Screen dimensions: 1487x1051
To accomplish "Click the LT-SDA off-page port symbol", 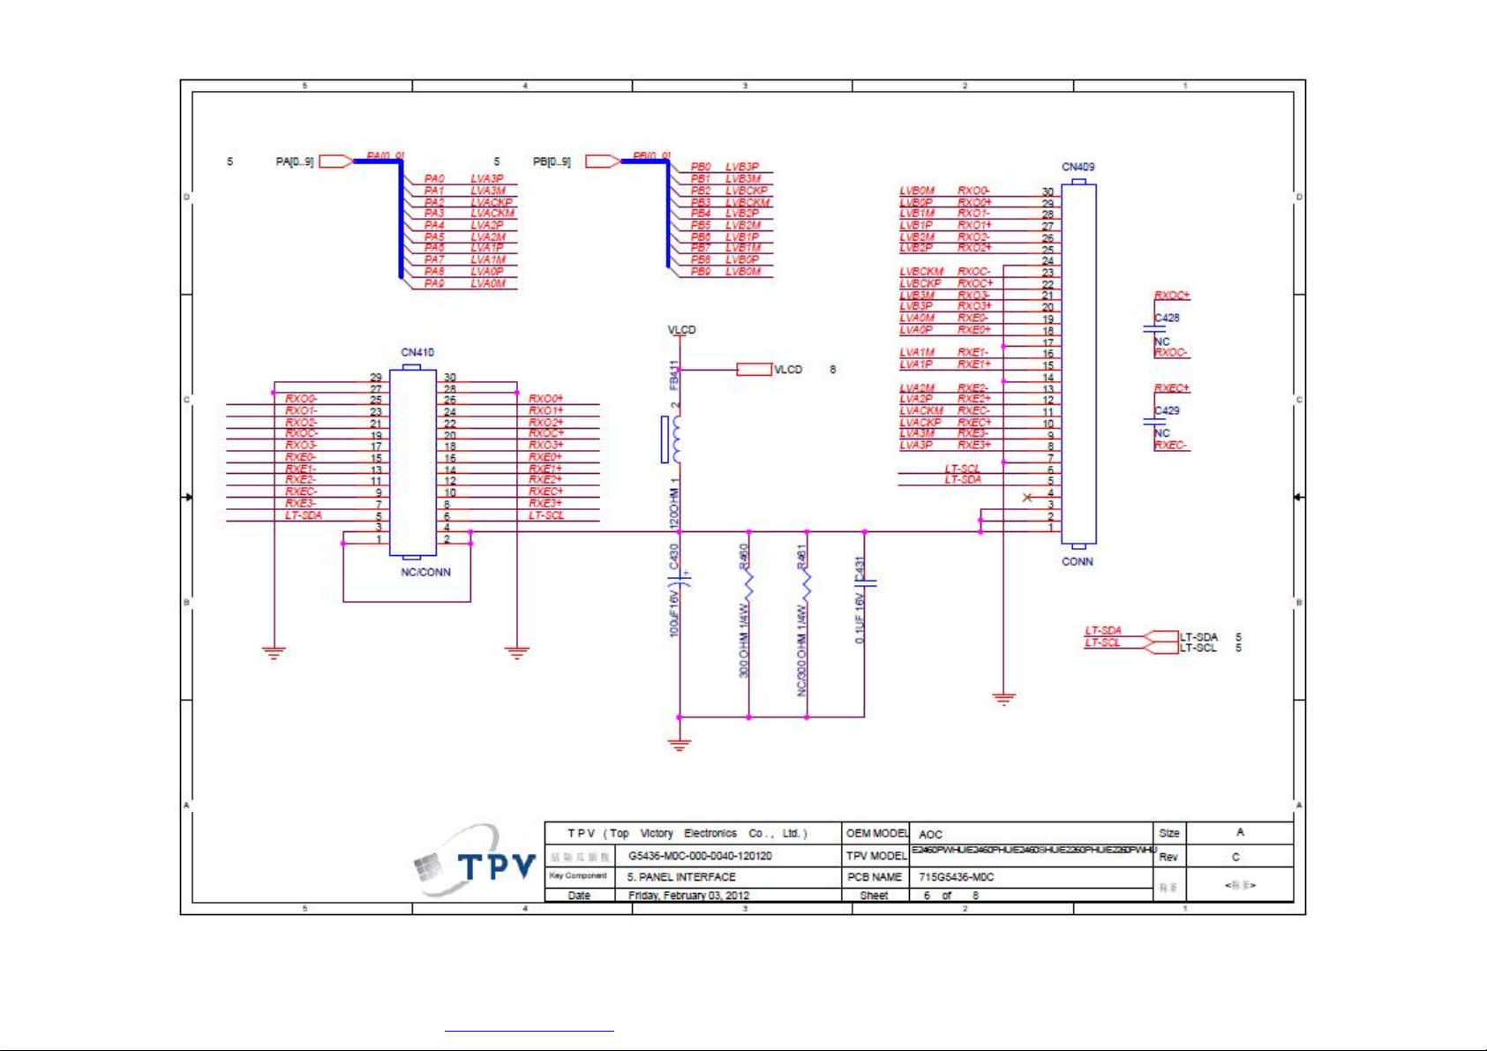I will [1161, 636].
